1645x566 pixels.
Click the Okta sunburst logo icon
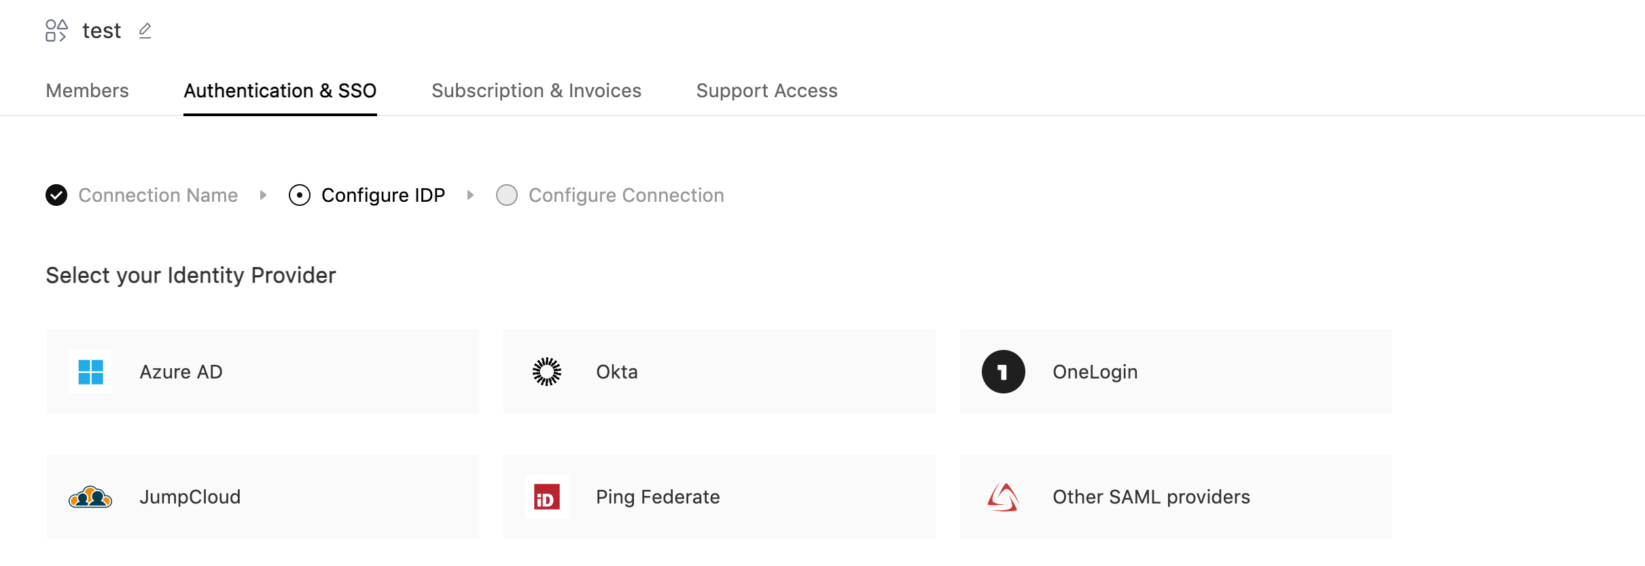point(547,372)
